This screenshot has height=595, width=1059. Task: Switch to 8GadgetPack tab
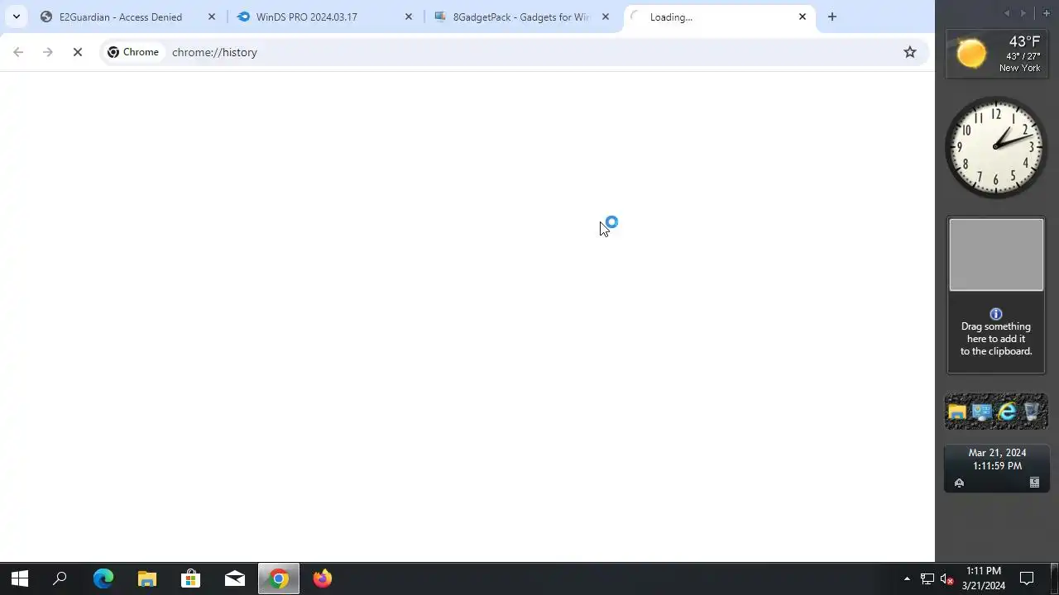tap(522, 17)
